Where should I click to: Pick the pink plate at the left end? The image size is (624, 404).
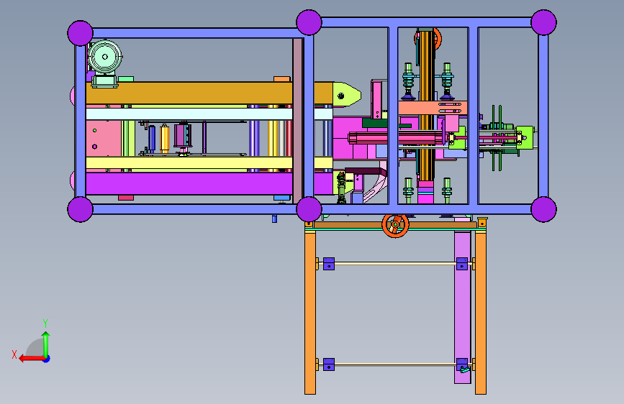[x=104, y=138]
